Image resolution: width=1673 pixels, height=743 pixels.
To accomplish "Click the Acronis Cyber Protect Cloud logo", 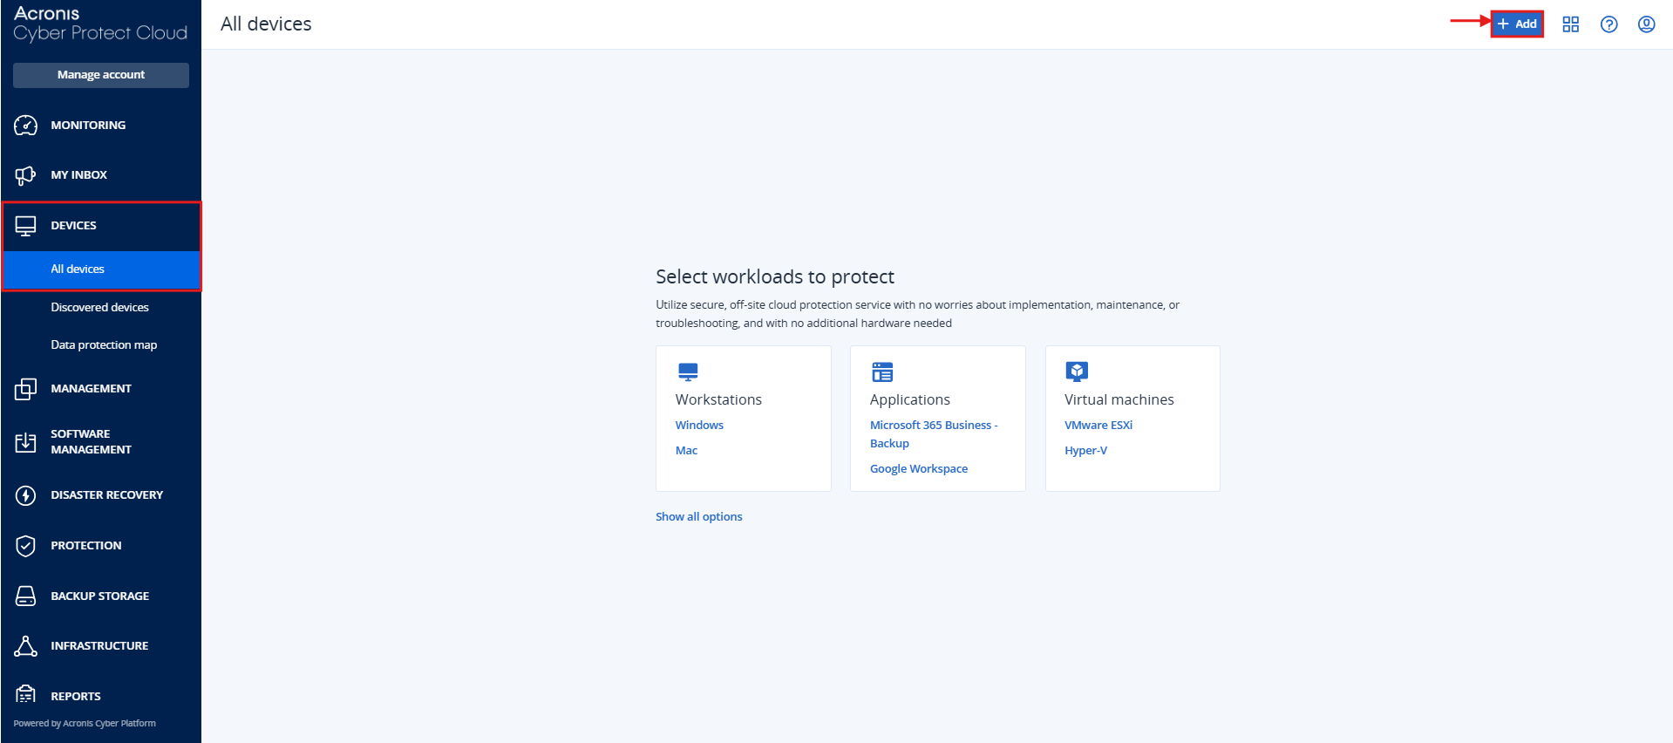I will (x=100, y=24).
